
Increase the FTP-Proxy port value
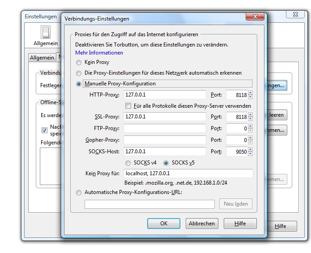250,126
